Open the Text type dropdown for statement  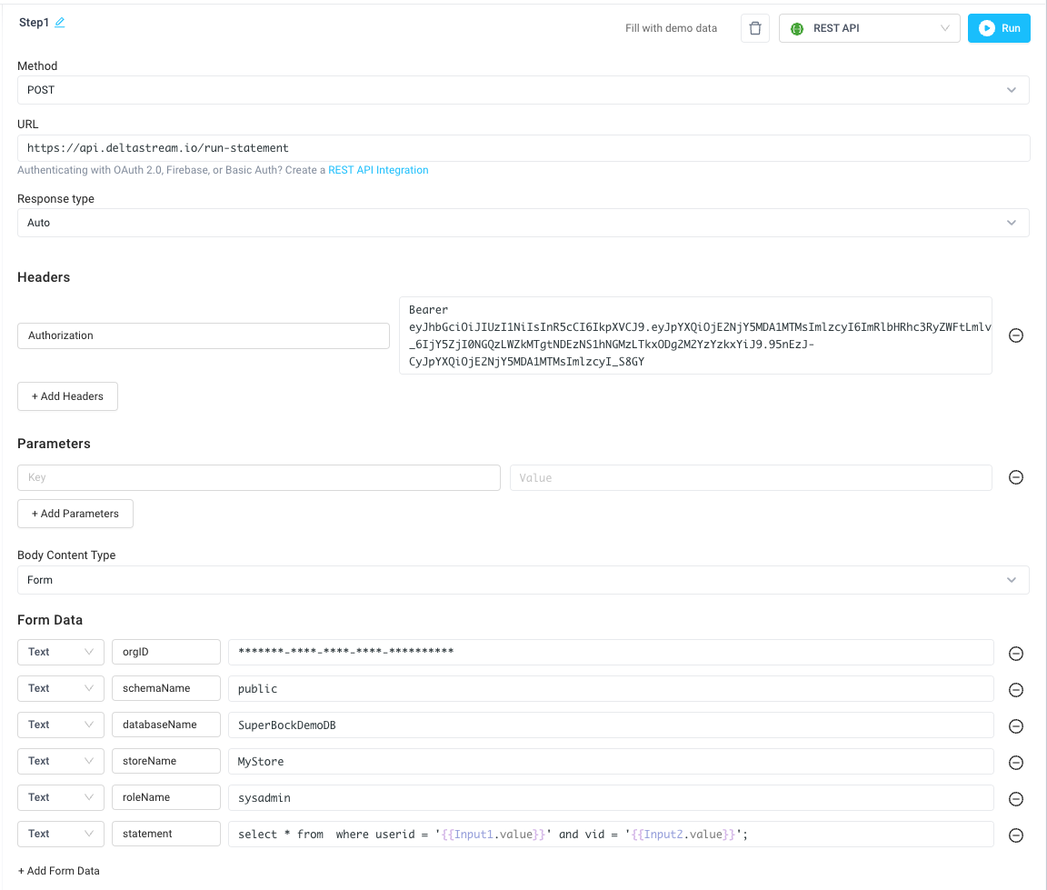point(61,834)
